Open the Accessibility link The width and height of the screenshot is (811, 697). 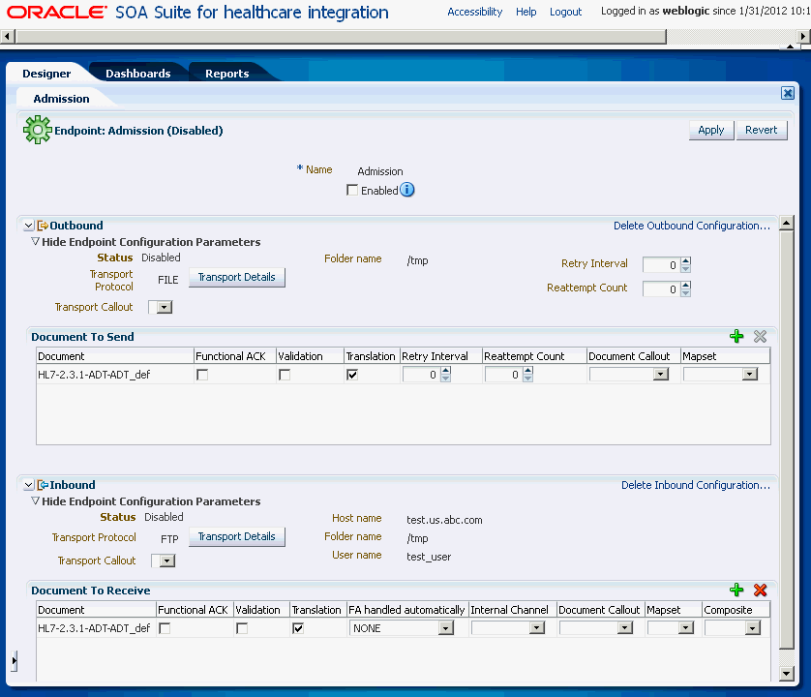tap(474, 12)
